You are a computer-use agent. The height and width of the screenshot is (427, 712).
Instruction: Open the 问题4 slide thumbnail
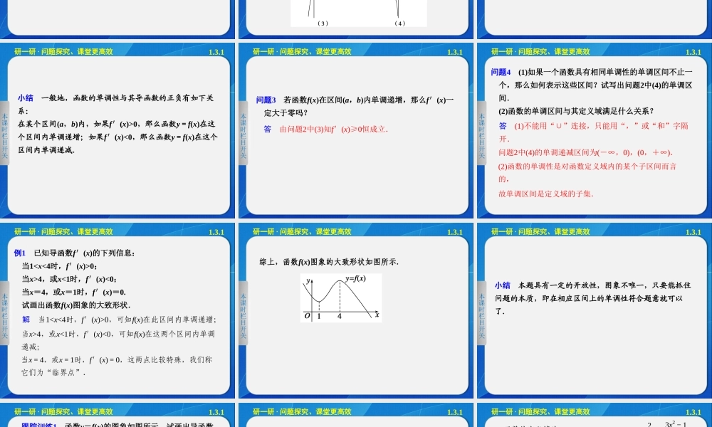[595, 131]
